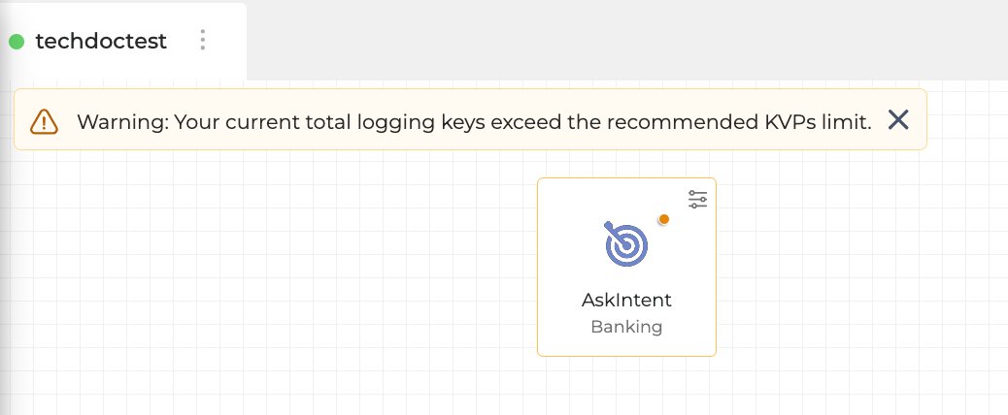This screenshot has width=1008, height=415.
Task: Click the green status dot beside techdoctest
Action: (x=17, y=42)
